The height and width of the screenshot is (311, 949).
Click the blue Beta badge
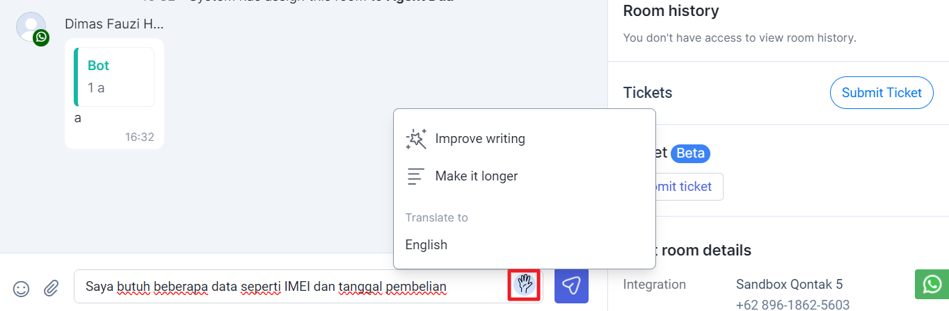coord(690,153)
